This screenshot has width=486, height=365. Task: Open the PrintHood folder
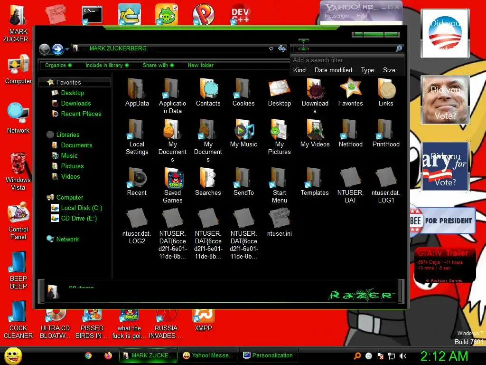(x=386, y=133)
